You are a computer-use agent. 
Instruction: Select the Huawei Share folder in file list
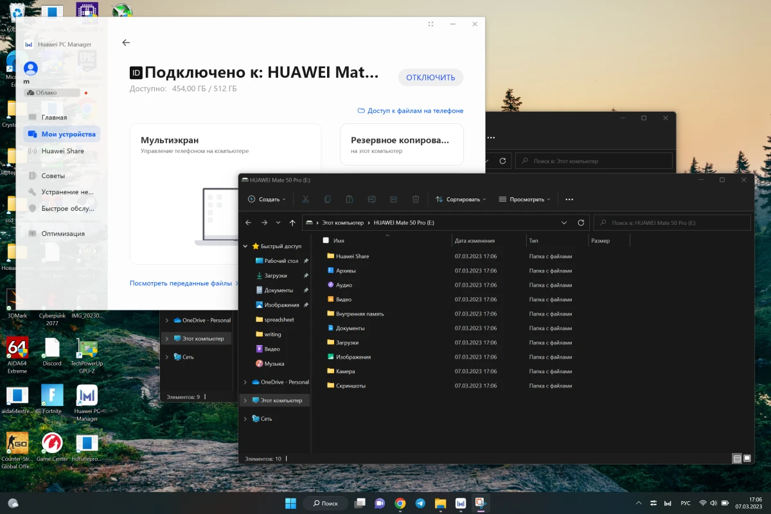coord(352,256)
